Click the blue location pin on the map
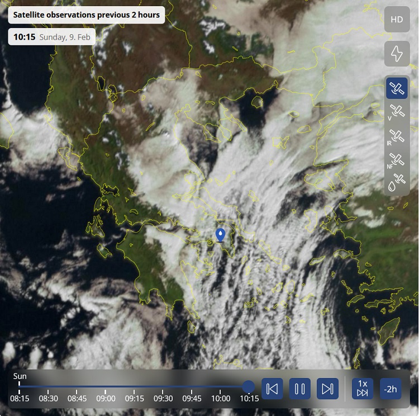 [x=220, y=235]
